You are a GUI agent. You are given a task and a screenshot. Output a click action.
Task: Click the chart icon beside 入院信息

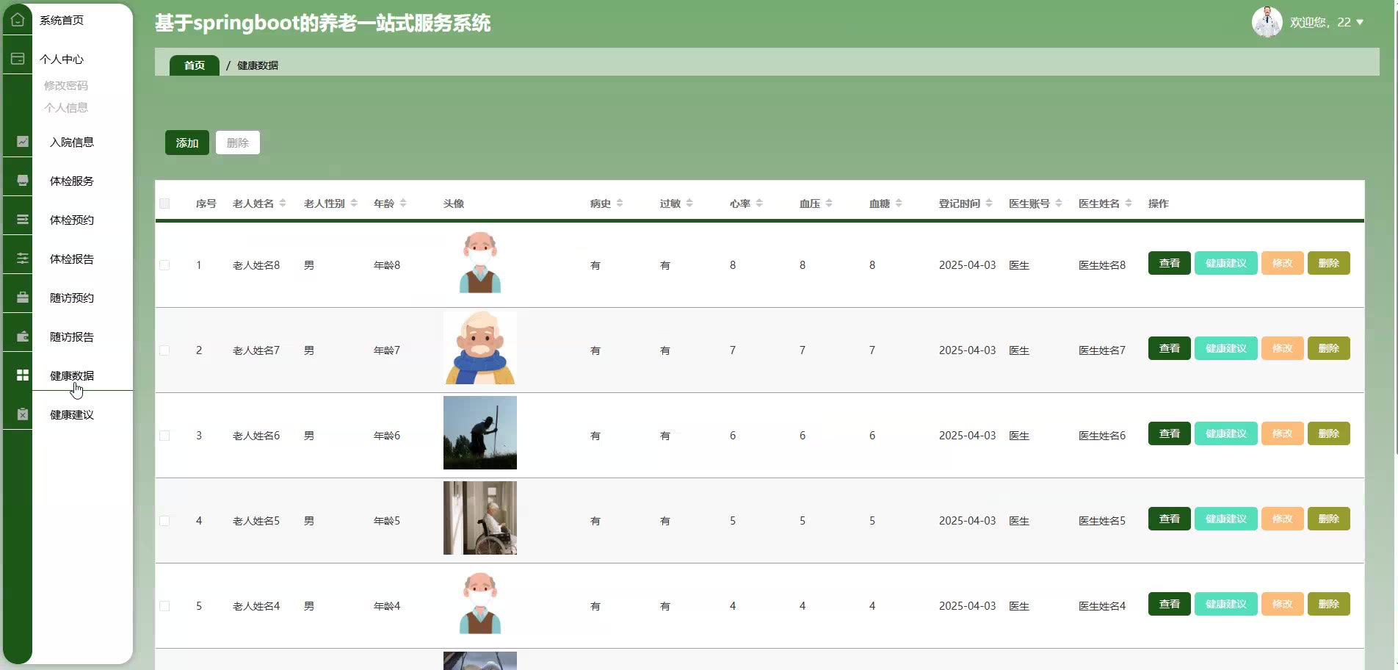23,142
